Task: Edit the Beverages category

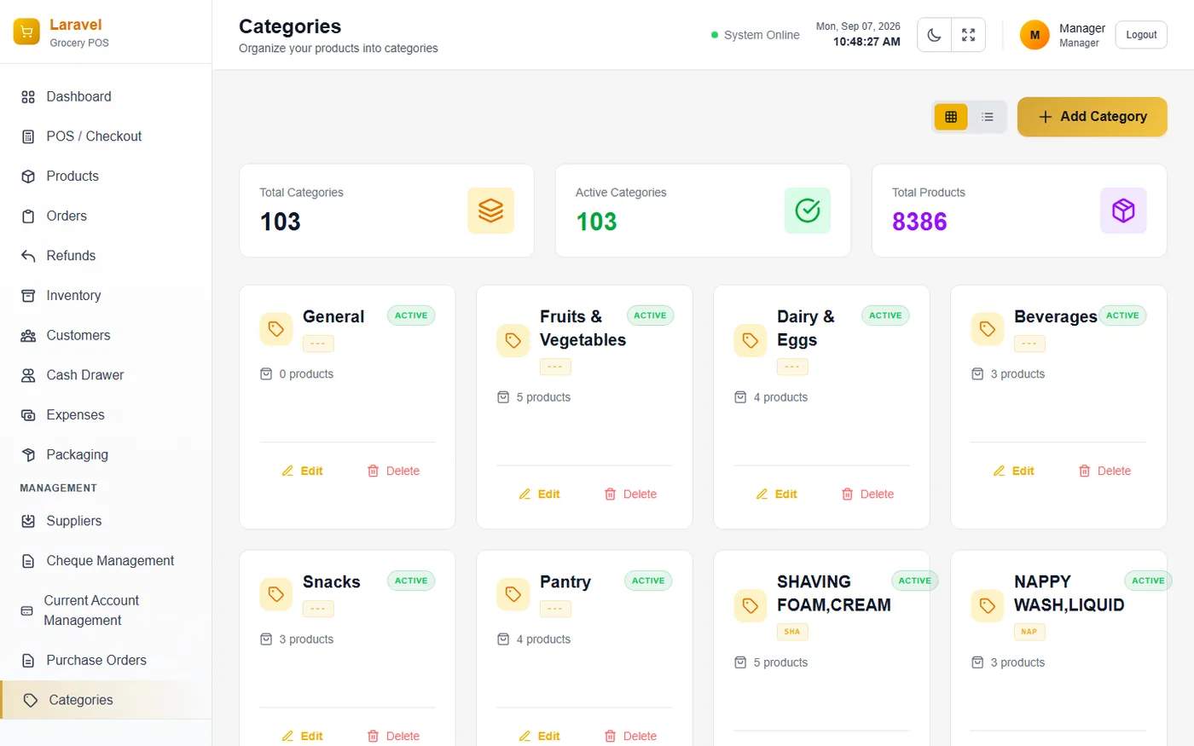Action: point(1014,471)
